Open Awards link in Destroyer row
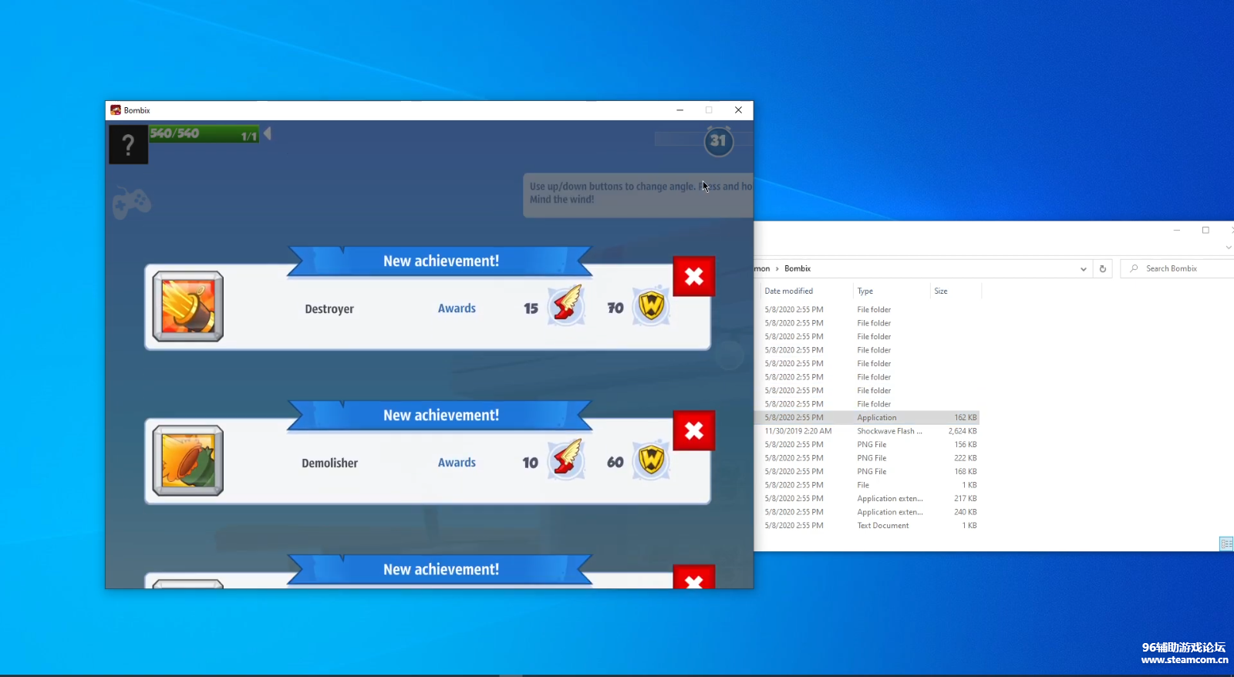 click(457, 308)
